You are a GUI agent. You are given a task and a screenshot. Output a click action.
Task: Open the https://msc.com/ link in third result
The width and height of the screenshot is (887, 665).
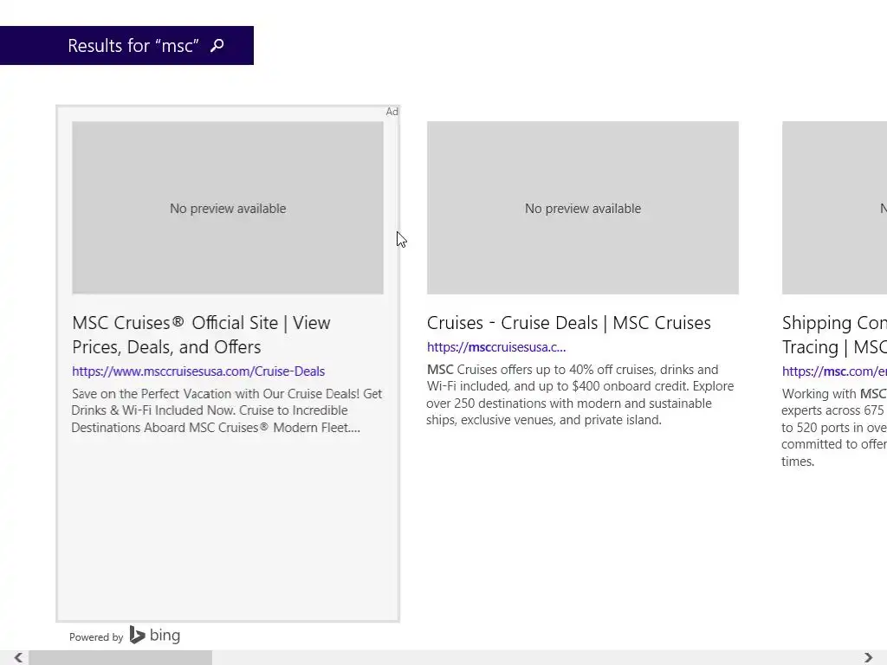[x=834, y=371]
